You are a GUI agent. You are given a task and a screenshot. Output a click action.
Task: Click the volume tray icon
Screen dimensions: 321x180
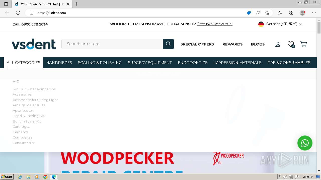pos(285,177)
